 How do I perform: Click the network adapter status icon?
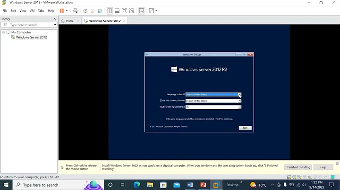click(299, 177)
